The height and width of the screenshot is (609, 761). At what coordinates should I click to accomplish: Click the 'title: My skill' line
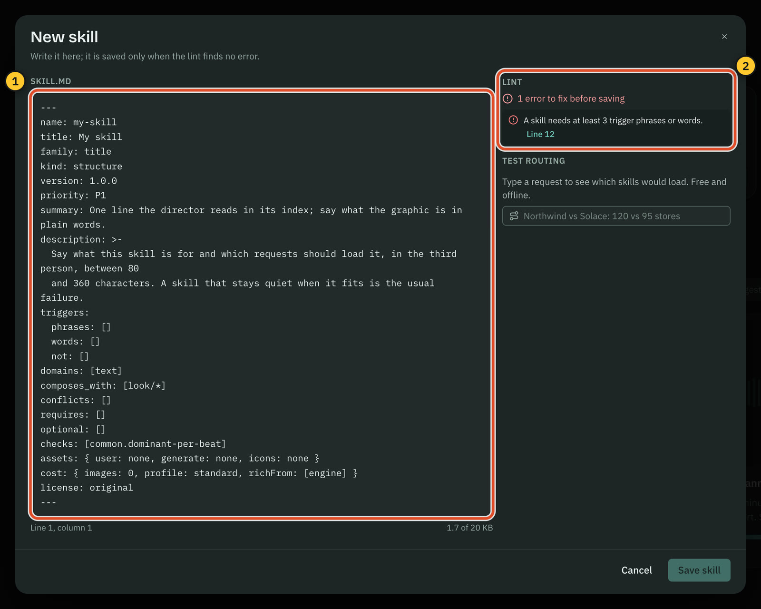click(81, 137)
